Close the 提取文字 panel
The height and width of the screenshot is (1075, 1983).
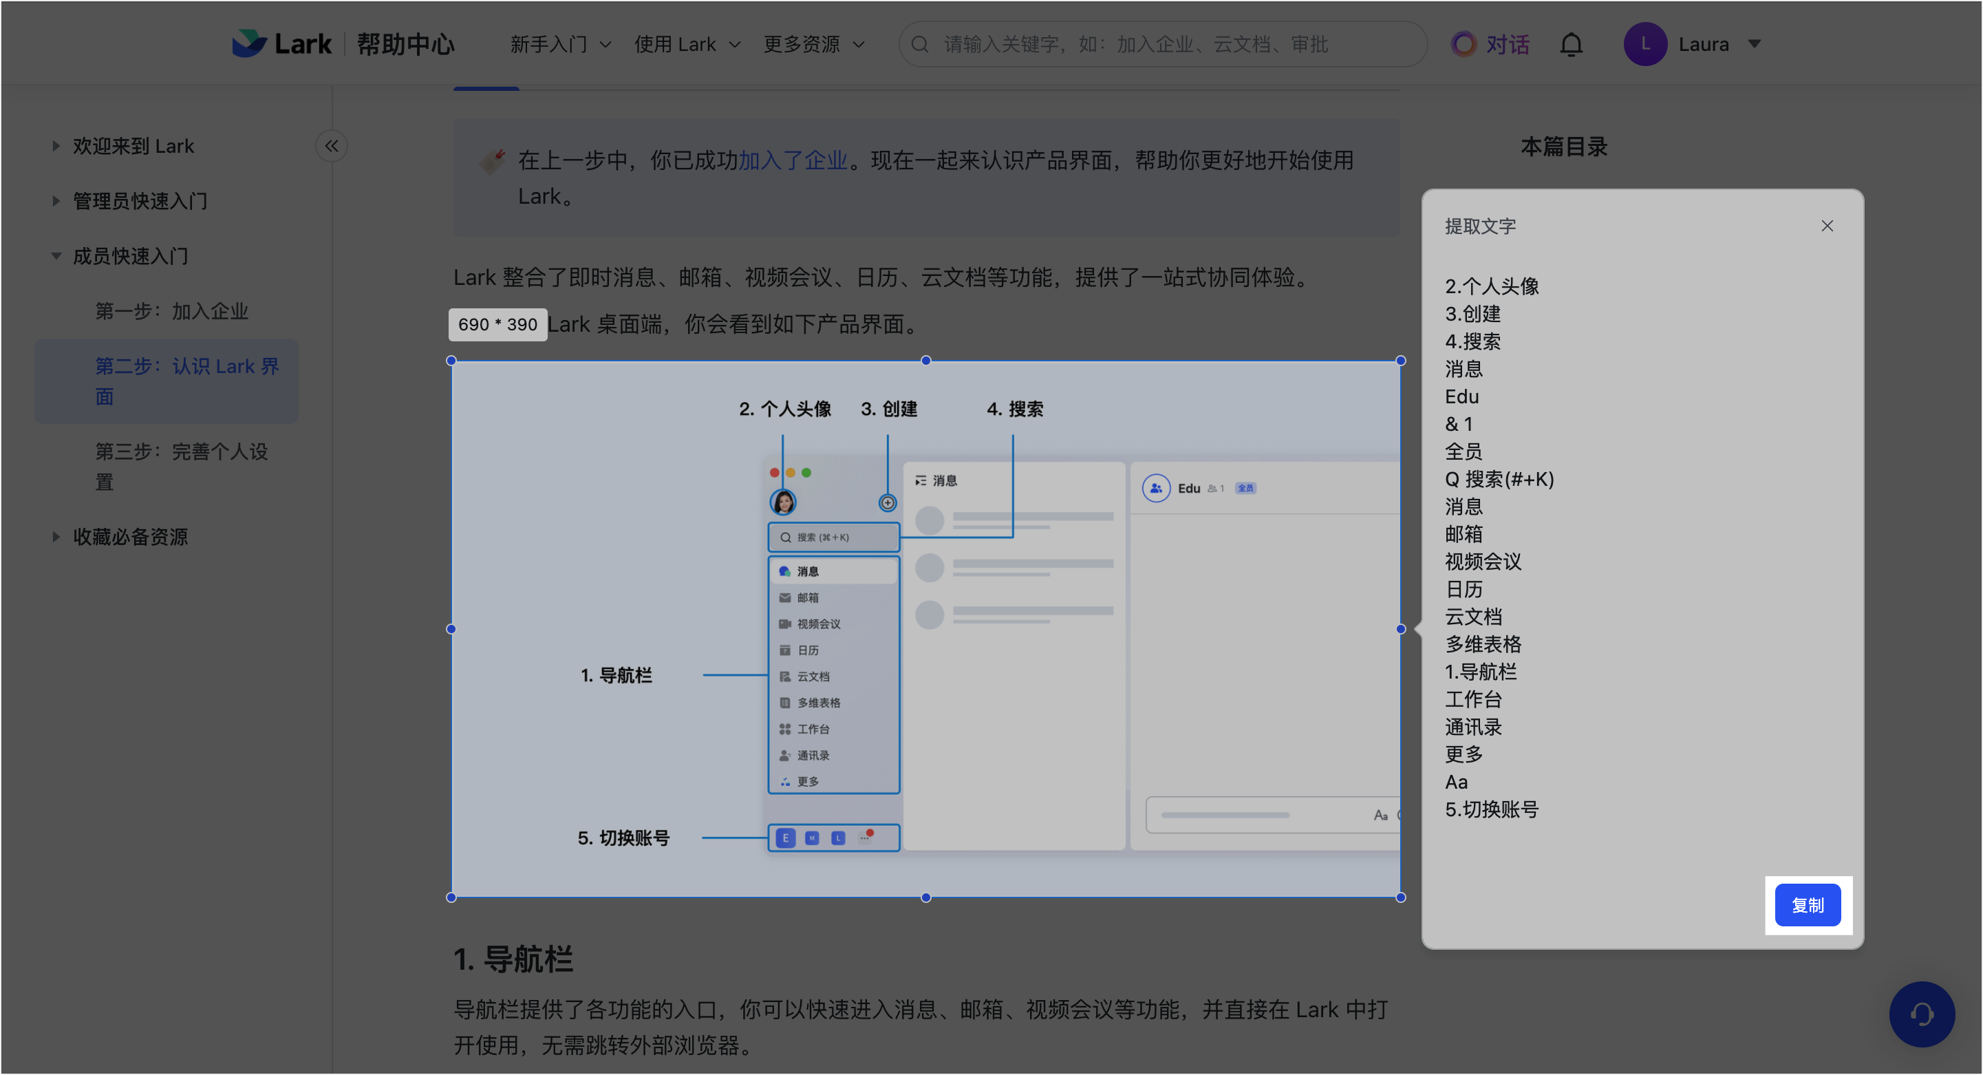pos(1827,226)
